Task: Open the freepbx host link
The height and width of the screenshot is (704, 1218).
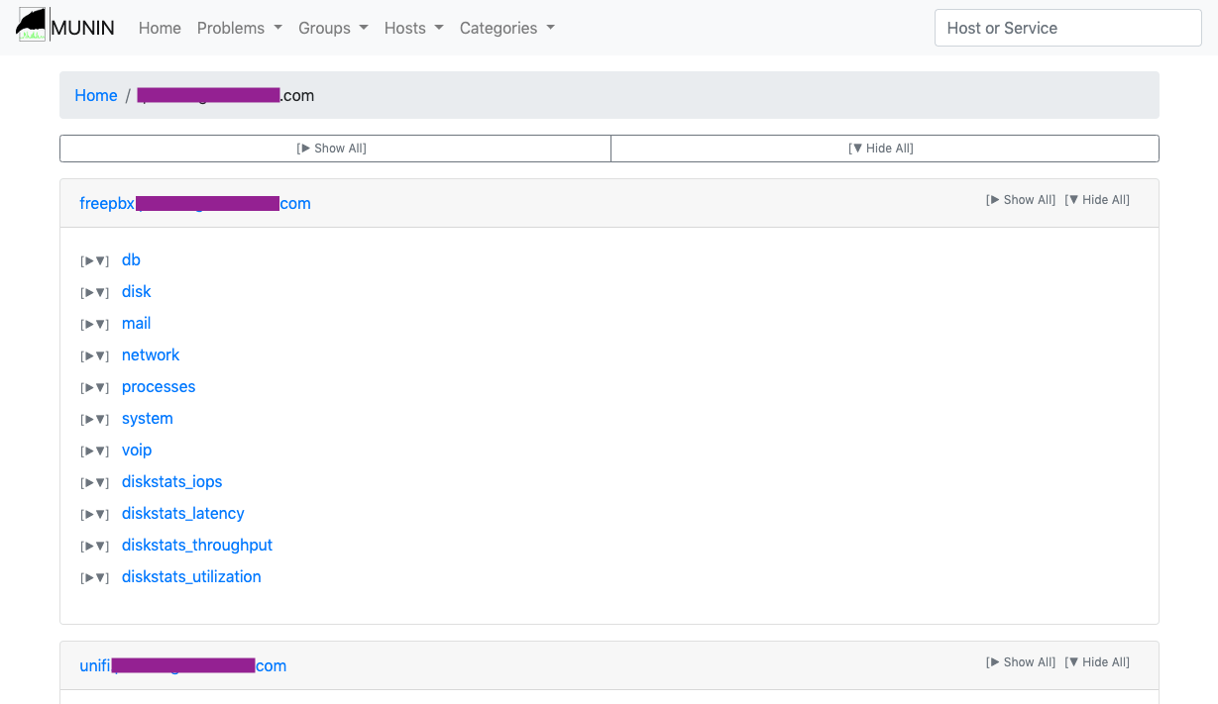Action: (194, 203)
